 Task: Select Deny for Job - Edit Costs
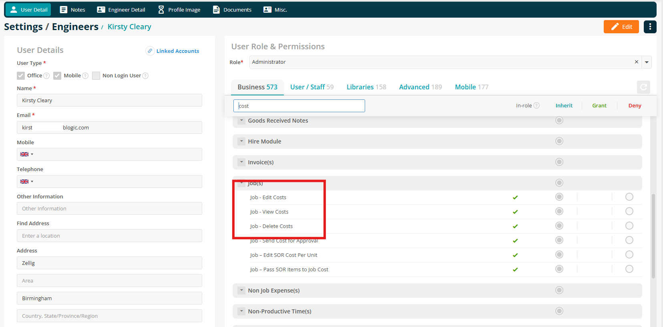[629, 197]
